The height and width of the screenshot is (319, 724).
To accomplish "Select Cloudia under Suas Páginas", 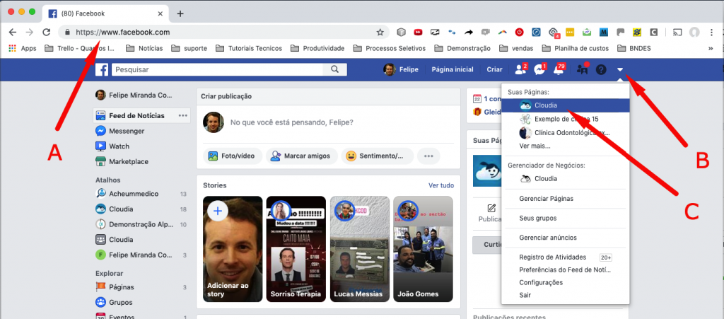I will [x=566, y=105].
